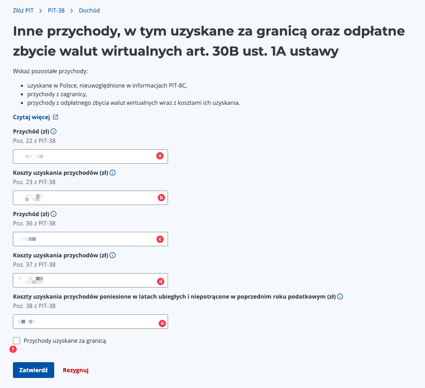Viewport: 425px width, 388px height.
Task: Click the Koszty Poz. 37 input field
Action: pyautogui.click(x=86, y=280)
